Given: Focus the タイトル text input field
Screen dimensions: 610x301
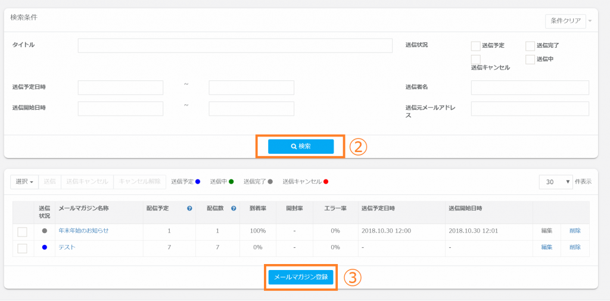Looking at the screenshot, I should tap(235, 46).
